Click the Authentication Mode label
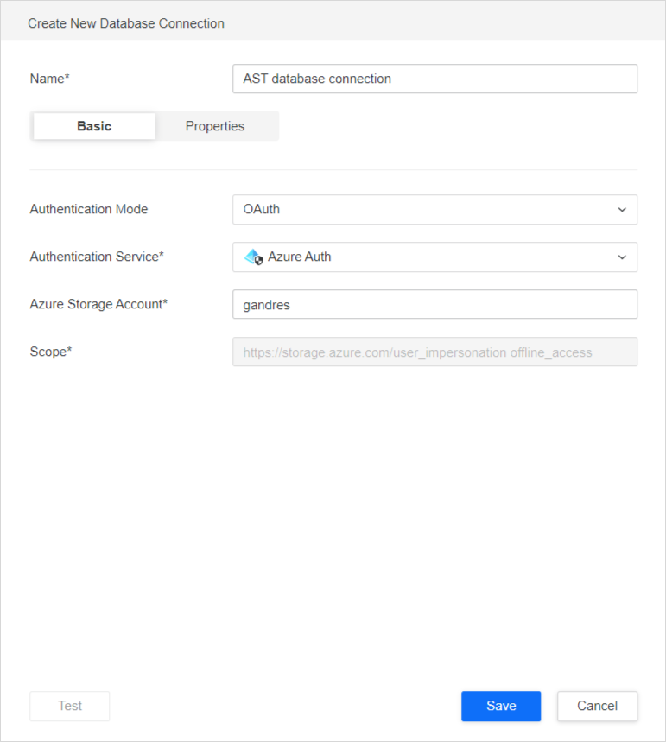This screenshot has height=742, width=666. click(x=89, y=209)
